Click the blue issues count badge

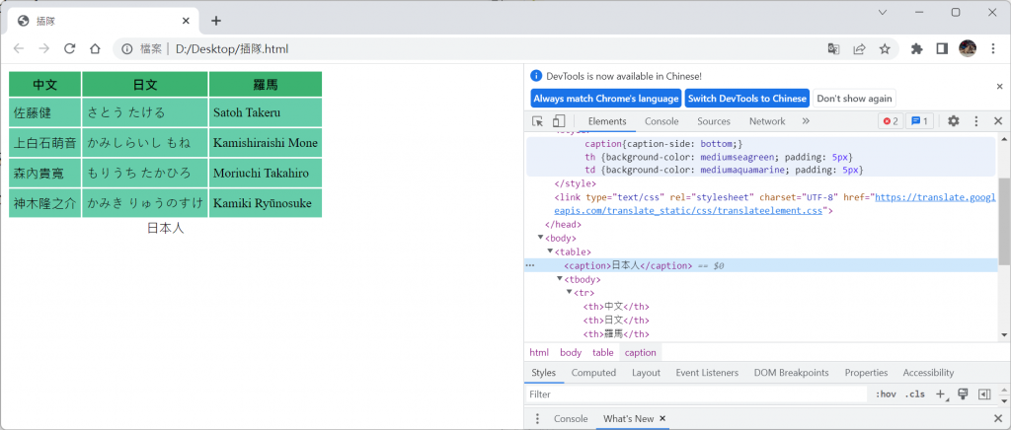pyautogui.click(x=919, y=121)
